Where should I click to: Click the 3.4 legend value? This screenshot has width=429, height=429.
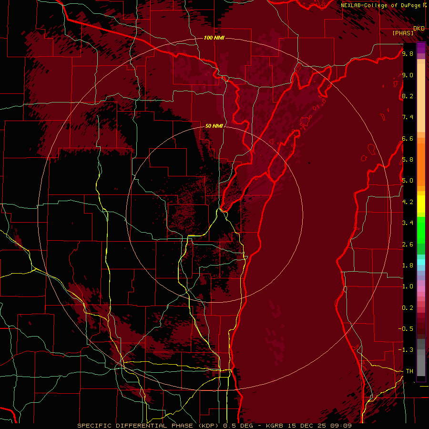(x=408, y=223)
